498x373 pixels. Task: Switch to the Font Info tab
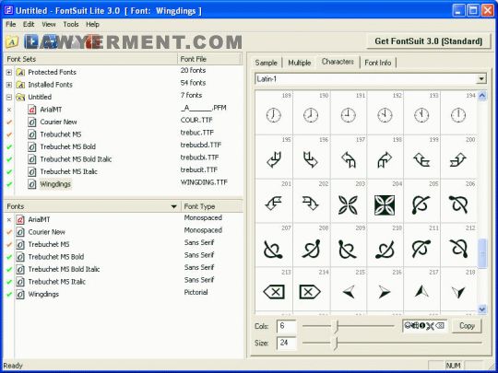pos(377,63)
